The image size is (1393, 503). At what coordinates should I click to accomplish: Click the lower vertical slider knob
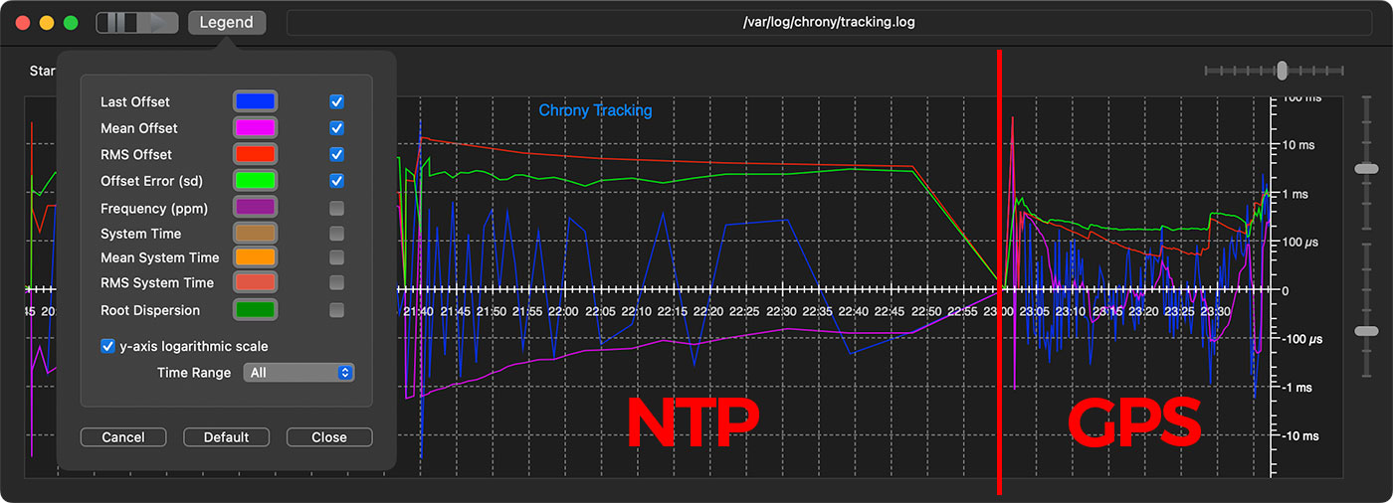click(x=1367, y=331)
